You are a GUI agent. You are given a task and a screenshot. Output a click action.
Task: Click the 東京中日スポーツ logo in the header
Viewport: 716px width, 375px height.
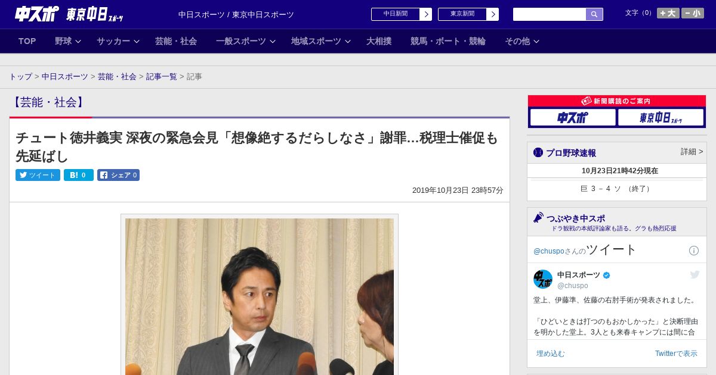tap(95, 14)
